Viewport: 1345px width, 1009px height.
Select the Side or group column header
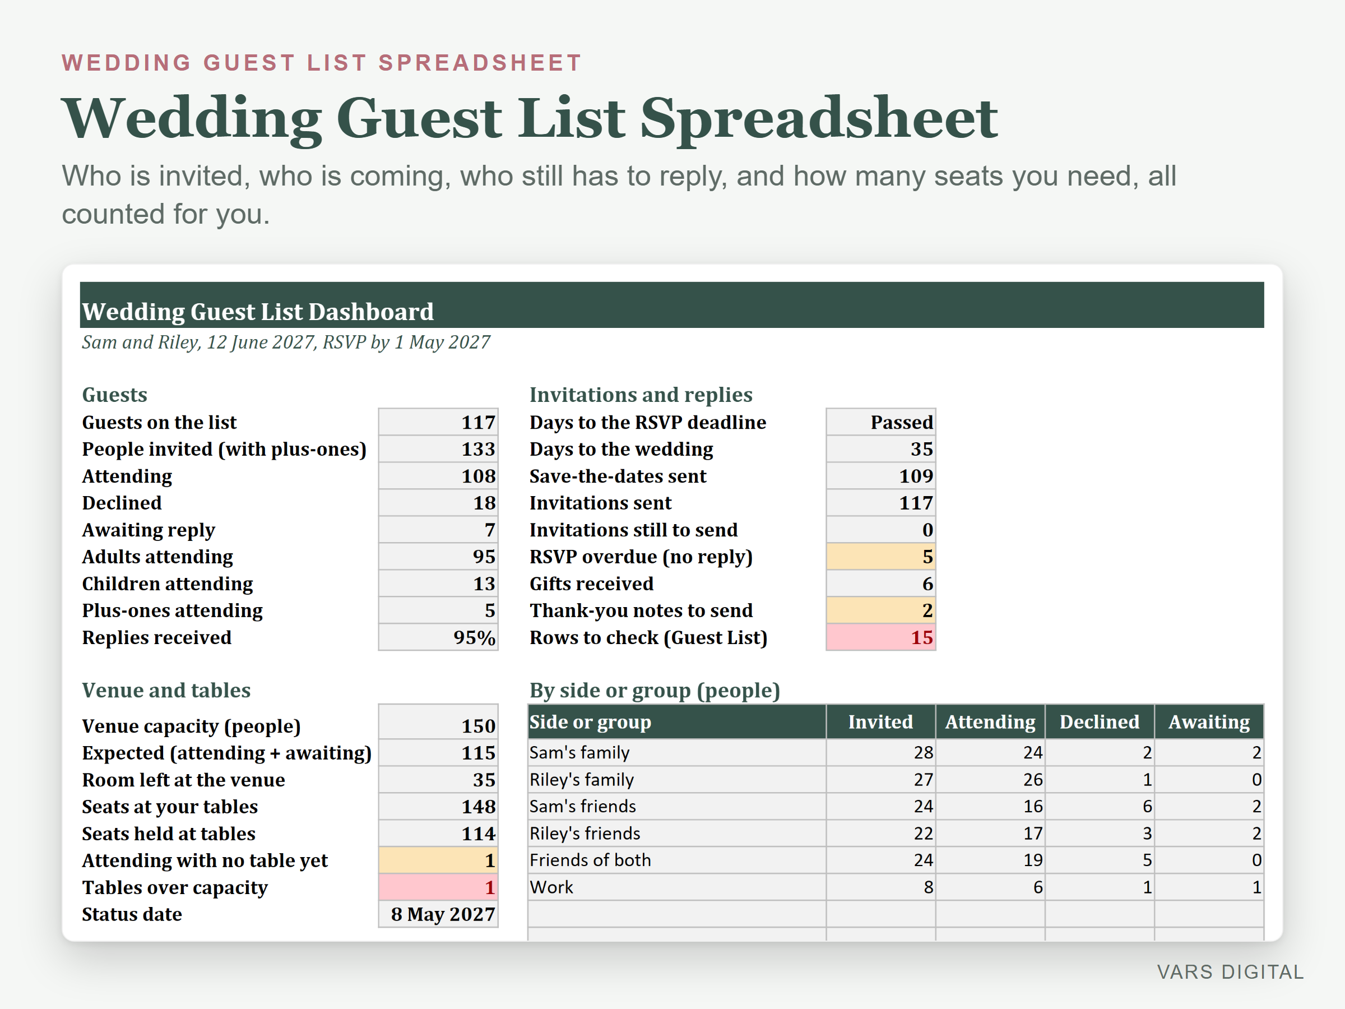point(677,722)
